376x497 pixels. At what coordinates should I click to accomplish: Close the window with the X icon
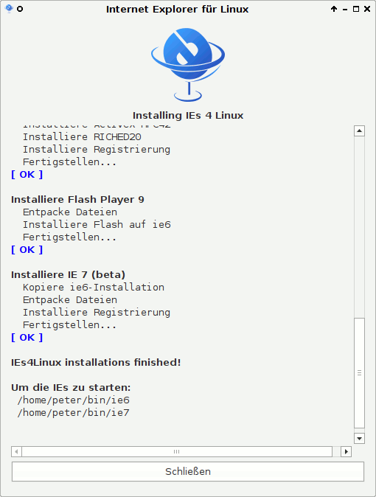(x=367, y=9)
